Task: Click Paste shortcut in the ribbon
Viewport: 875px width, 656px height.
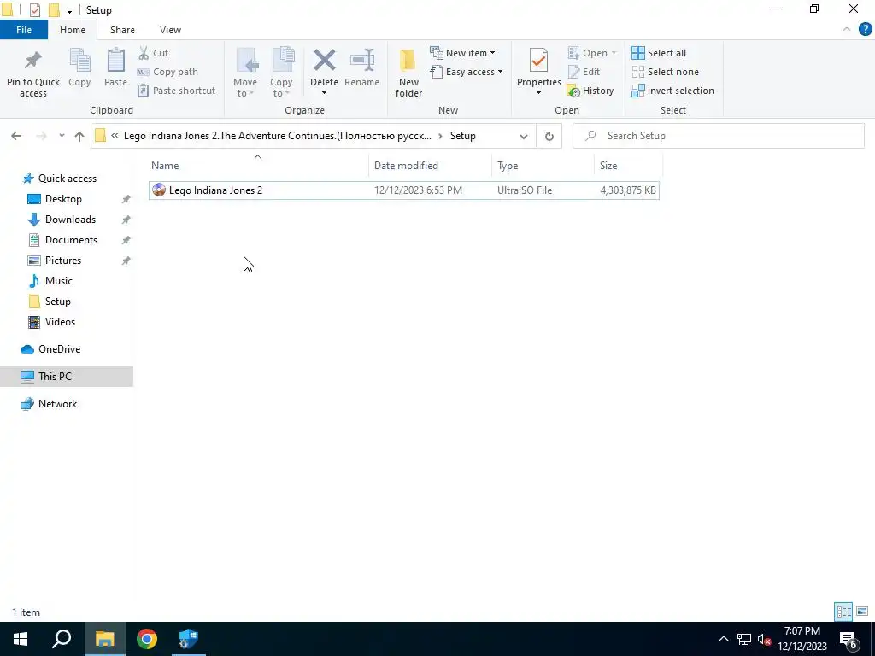Action: click(x=176, y=91)
